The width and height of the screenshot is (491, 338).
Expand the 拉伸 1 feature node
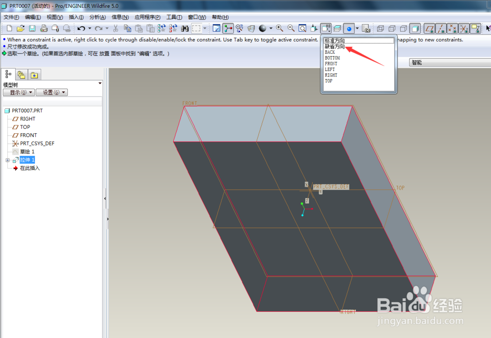tap(7, 160)
